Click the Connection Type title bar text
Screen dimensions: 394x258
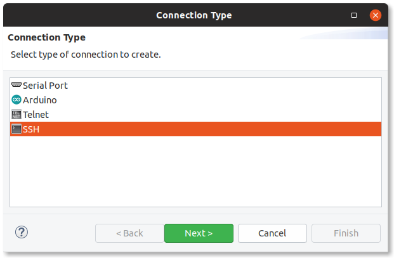[x=194, y=15]
